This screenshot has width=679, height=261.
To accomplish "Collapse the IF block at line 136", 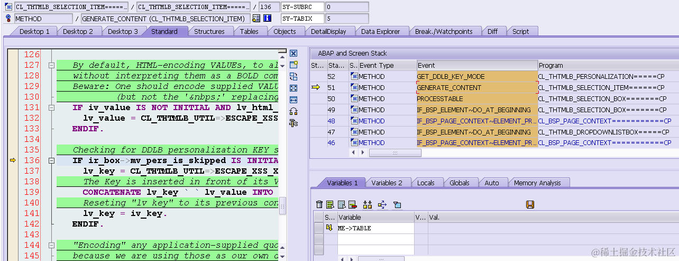I will [51, 160].
